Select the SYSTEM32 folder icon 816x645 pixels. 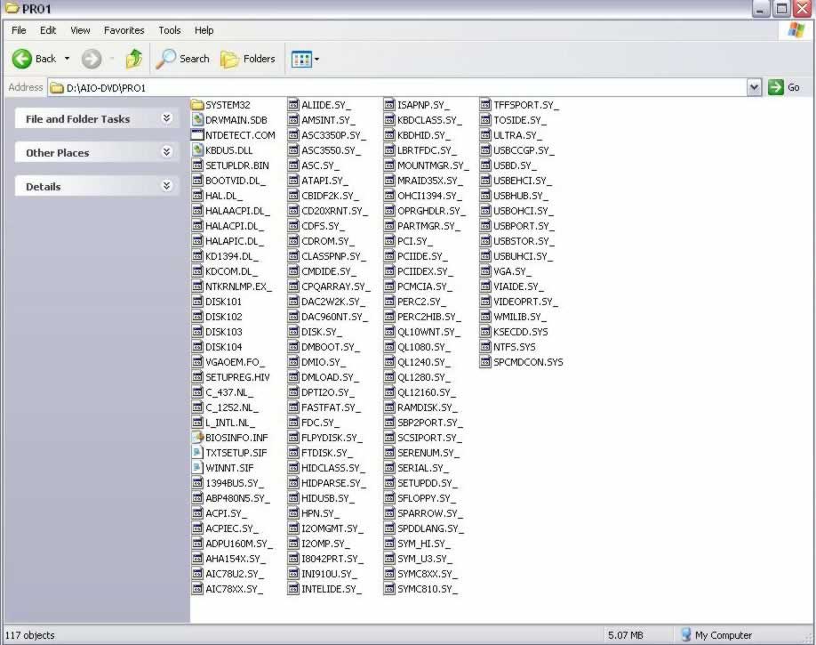(197, 105)
